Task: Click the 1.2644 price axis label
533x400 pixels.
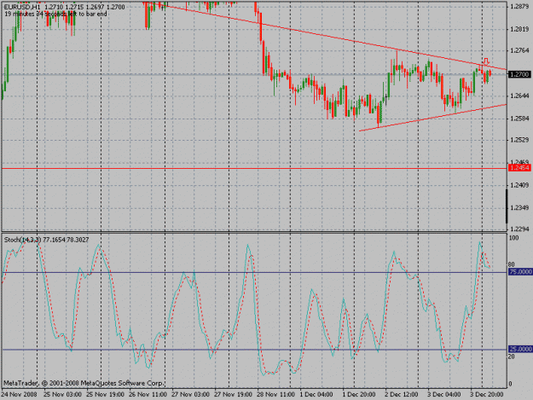Action: coord(519,96)
